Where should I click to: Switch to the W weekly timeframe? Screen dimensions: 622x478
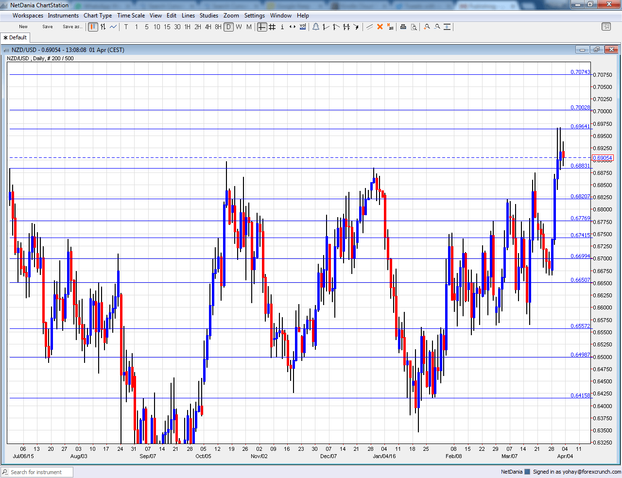(238, 27)
